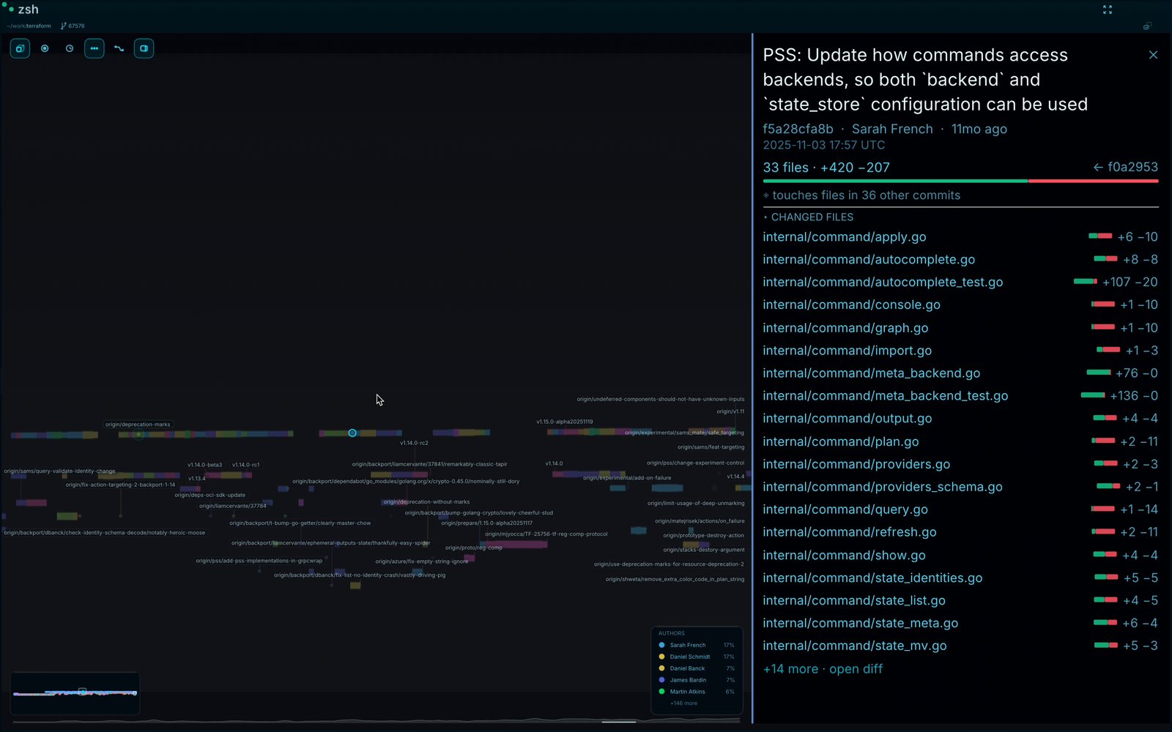Viewport: 1172px width, 732px height.
Task: Toggle the three-dots button in toolbar
Action: [94, 48]
